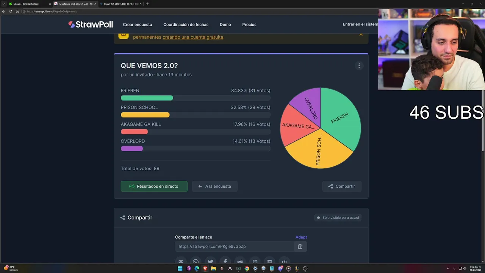485x273 pixels.
Task: Close the Stream - Kick Dashboard tab
Action: (50, 4)
